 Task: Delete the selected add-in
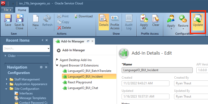64,28
